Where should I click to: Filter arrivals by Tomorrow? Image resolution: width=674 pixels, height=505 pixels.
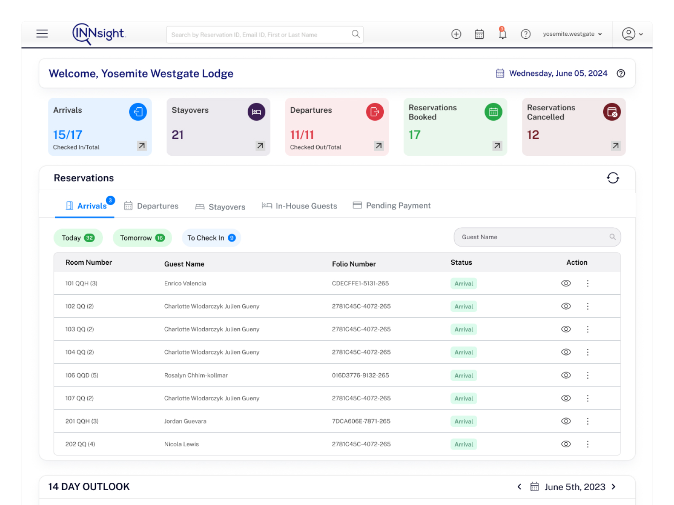[142, 238]
